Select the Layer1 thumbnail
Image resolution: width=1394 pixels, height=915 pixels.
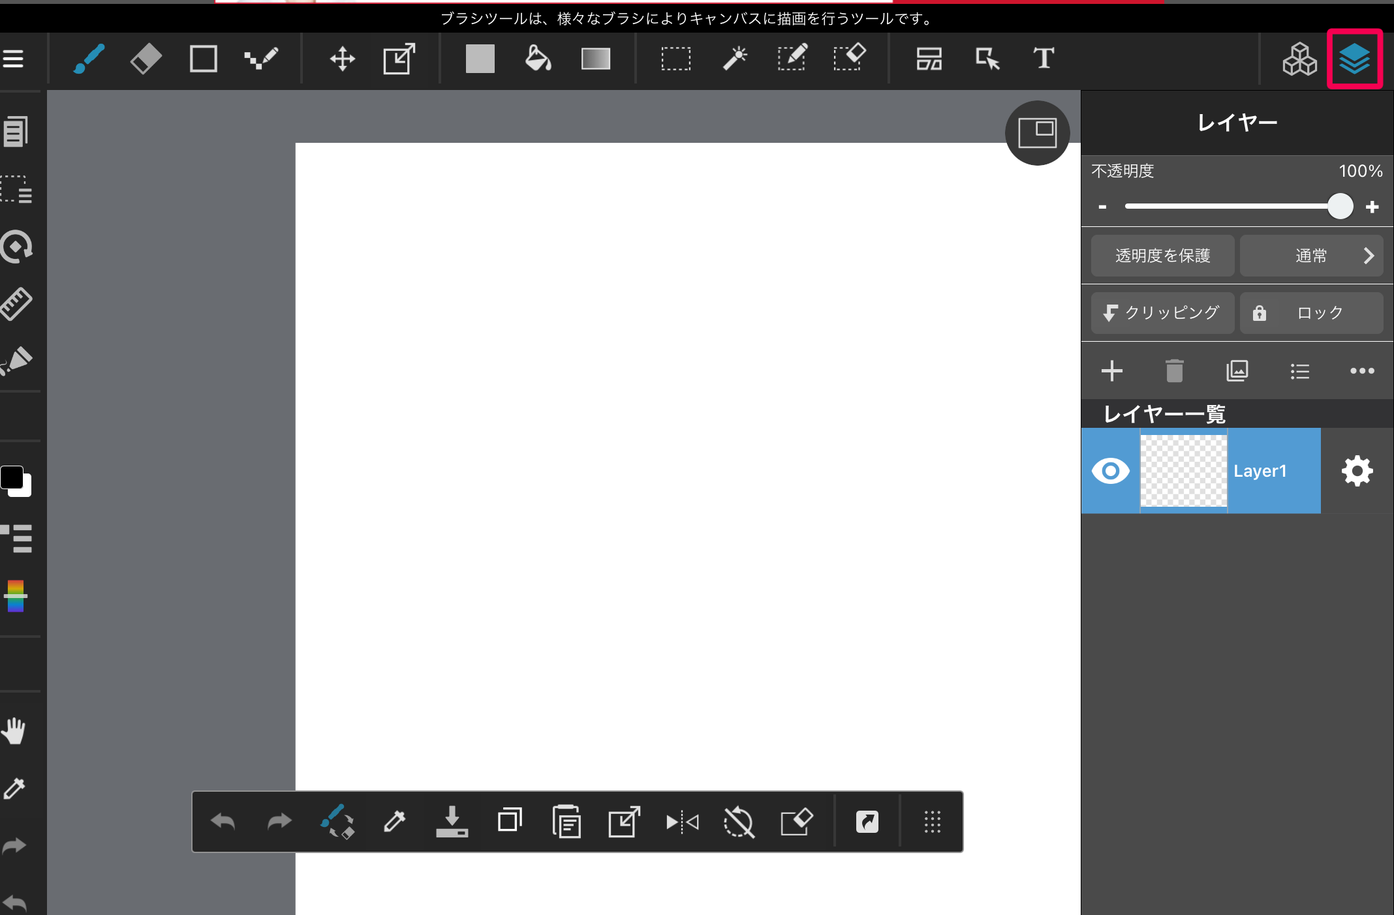1183,471
